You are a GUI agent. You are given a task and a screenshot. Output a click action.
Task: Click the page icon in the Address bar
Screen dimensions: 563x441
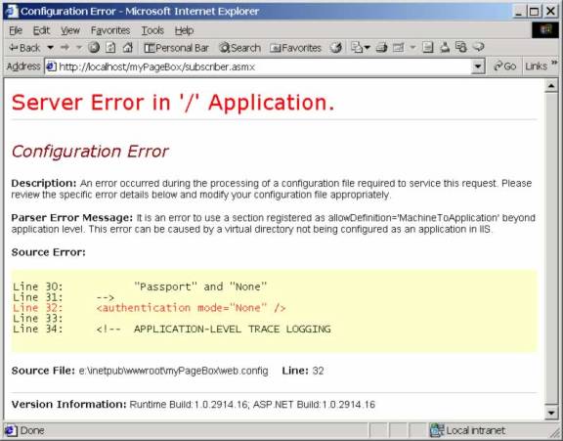[52, 66]
